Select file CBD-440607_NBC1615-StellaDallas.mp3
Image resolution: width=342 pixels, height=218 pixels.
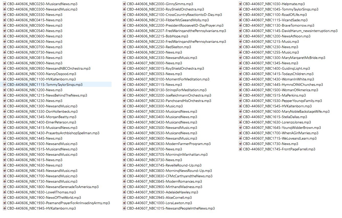275,117
